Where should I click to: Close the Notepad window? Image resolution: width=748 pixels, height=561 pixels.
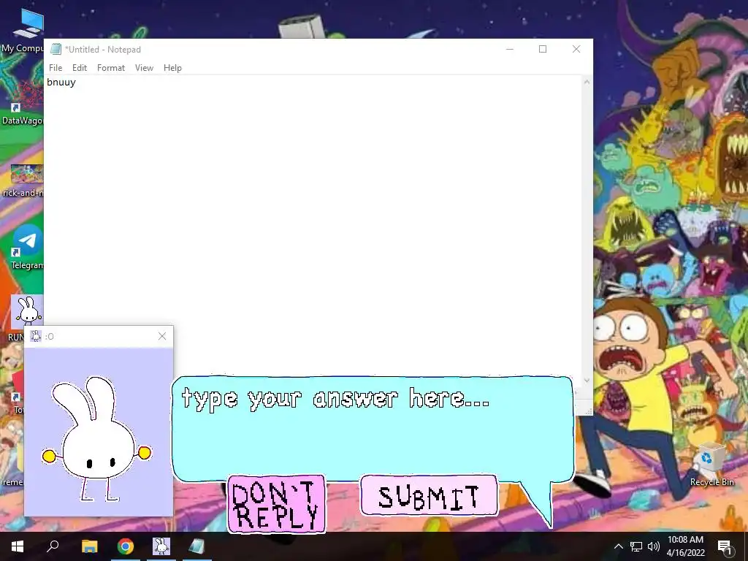point(576,49)
